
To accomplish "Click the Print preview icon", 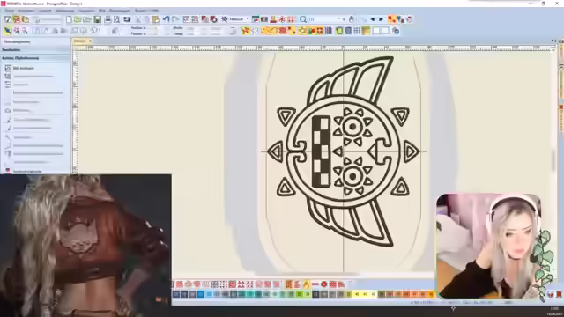I will tap(116, 19).
